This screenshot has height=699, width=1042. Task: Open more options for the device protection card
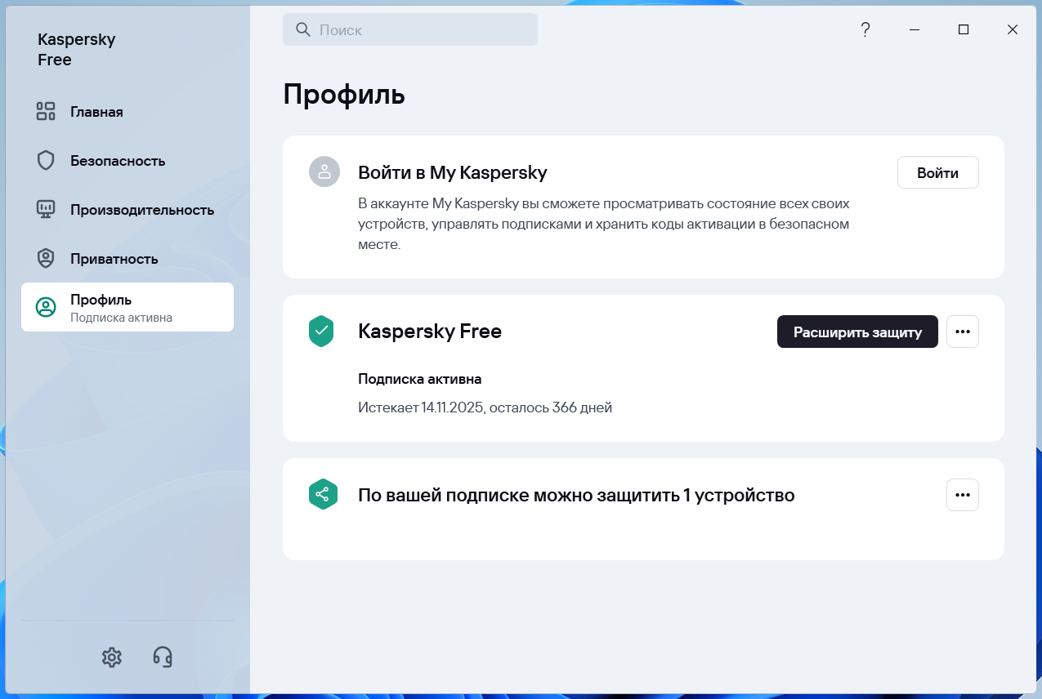[x=963, y=495]
